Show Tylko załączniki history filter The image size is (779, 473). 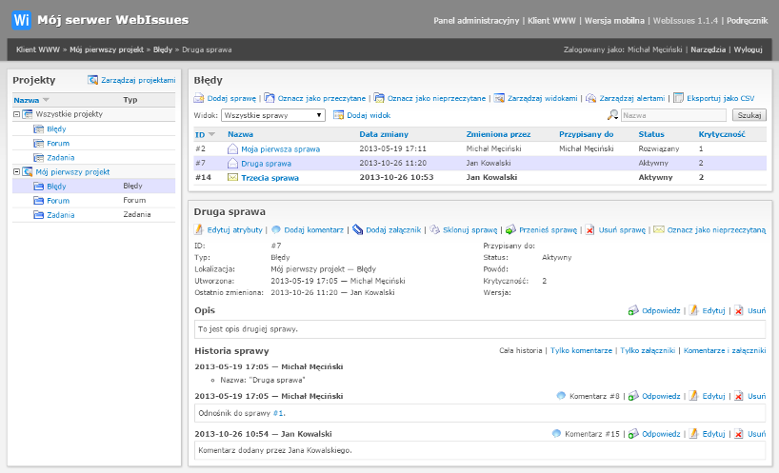point(648,350)
